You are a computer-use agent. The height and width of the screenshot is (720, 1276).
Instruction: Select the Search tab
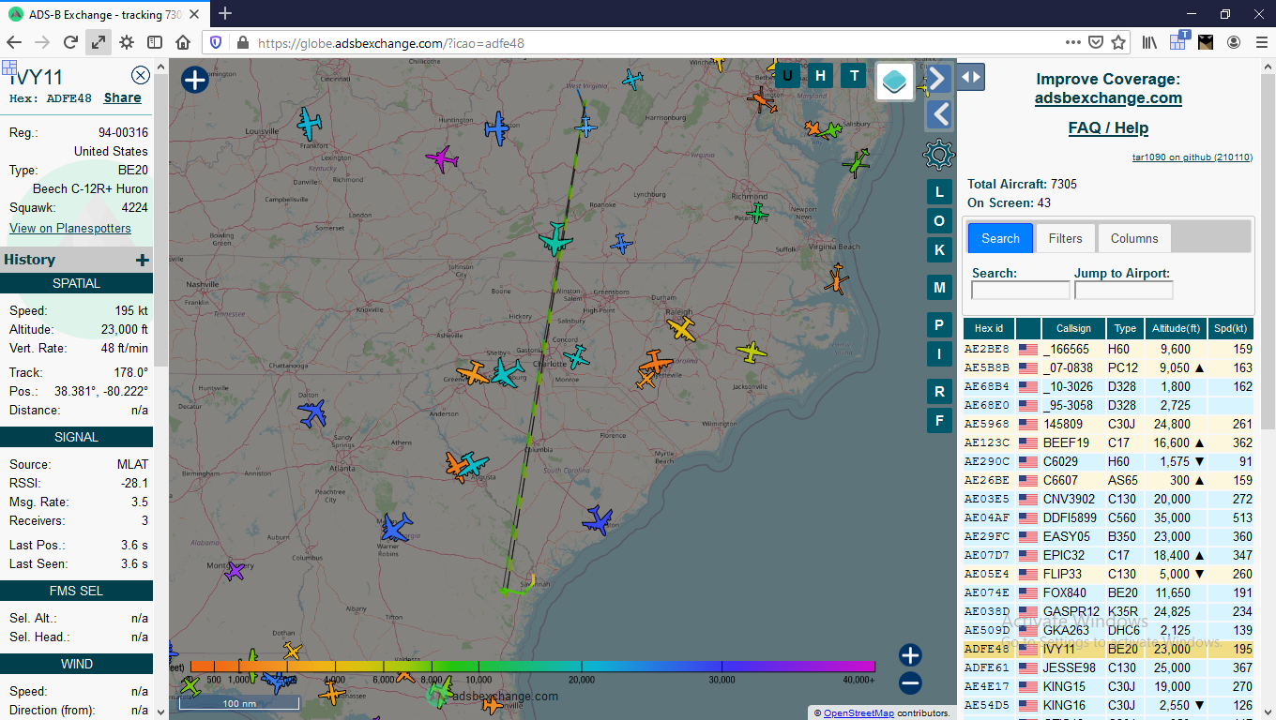click(1000, 238)
